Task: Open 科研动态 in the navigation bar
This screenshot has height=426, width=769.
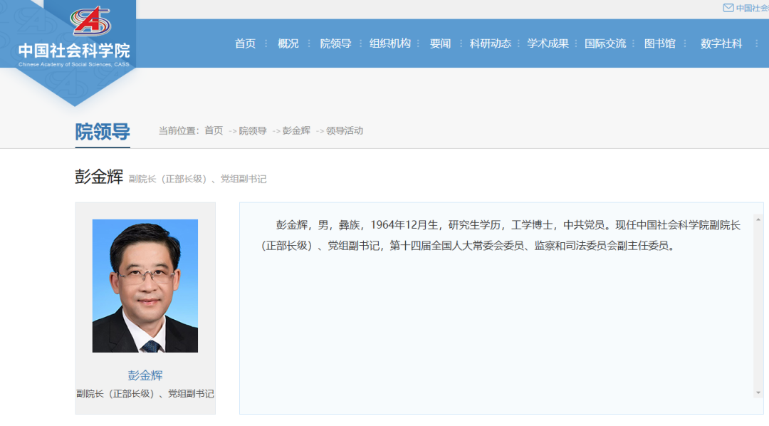Action: pyautogui.click(x=491, y=43)
